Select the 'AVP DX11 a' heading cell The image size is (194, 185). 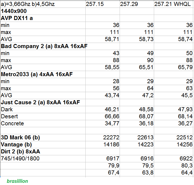[x=43, y=18]
